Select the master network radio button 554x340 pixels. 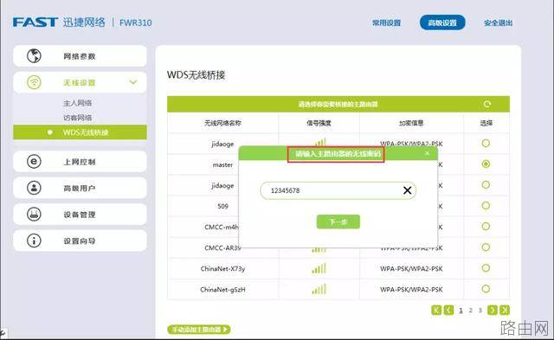click(x=486, y=164)
